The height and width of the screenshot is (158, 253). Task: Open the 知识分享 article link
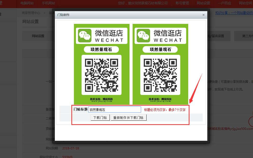click(234, 13)
